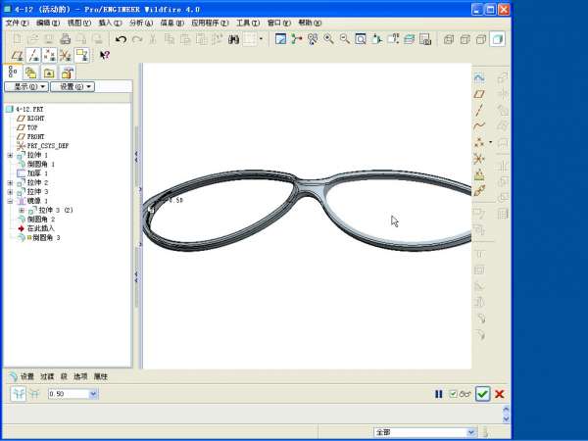The height and width of the screenshot is (441, 588).
Task: Click the Zoom Out magnifier icon
Action: pos(344,39)
